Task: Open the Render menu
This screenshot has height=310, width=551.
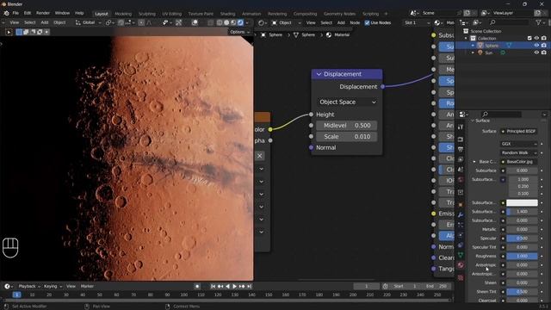Action: 43,13
